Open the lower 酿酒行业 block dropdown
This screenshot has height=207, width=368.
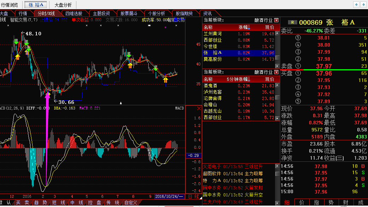(x=276, y=72)
